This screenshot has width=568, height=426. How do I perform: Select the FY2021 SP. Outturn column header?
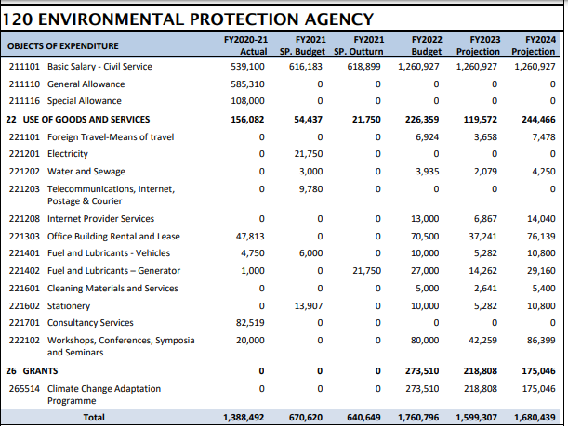(359, 45)
